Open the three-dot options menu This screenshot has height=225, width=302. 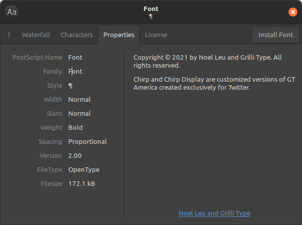(9, 35)
